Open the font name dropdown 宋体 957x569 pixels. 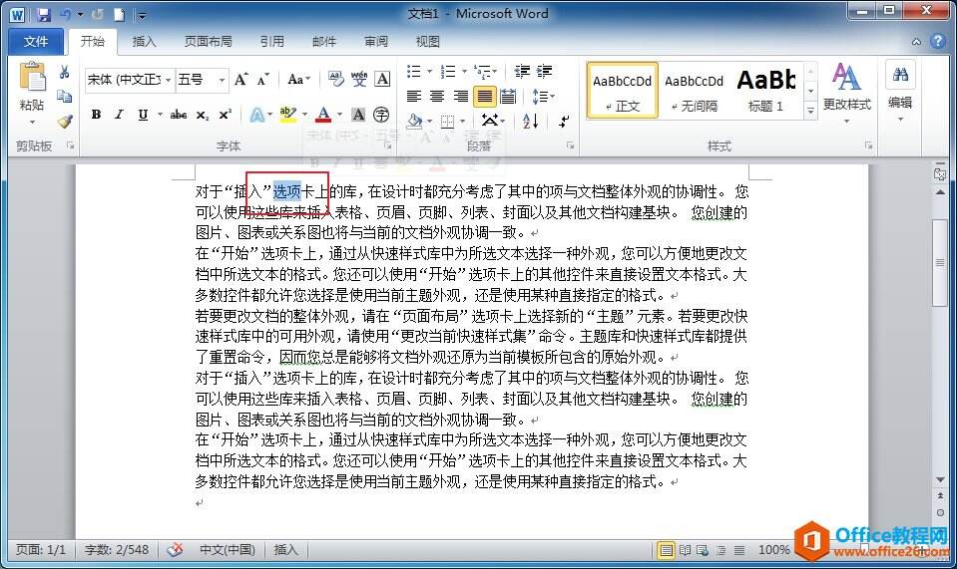tap(168, 80)
